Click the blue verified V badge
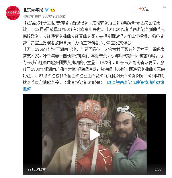The height and width of the screenshot is (178, 172). [x=47, y=10]
